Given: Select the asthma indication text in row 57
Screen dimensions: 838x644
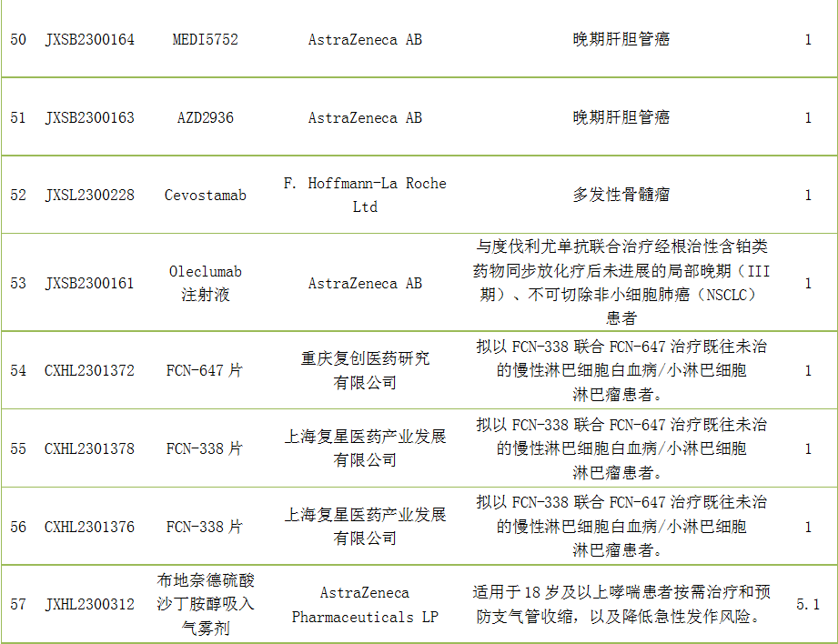Looking at the screenshot, I should (x=621, y=605).
